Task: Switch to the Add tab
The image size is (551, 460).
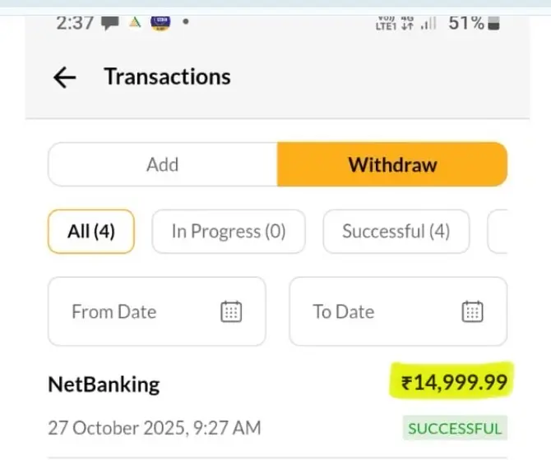Action: pos(163,164)
